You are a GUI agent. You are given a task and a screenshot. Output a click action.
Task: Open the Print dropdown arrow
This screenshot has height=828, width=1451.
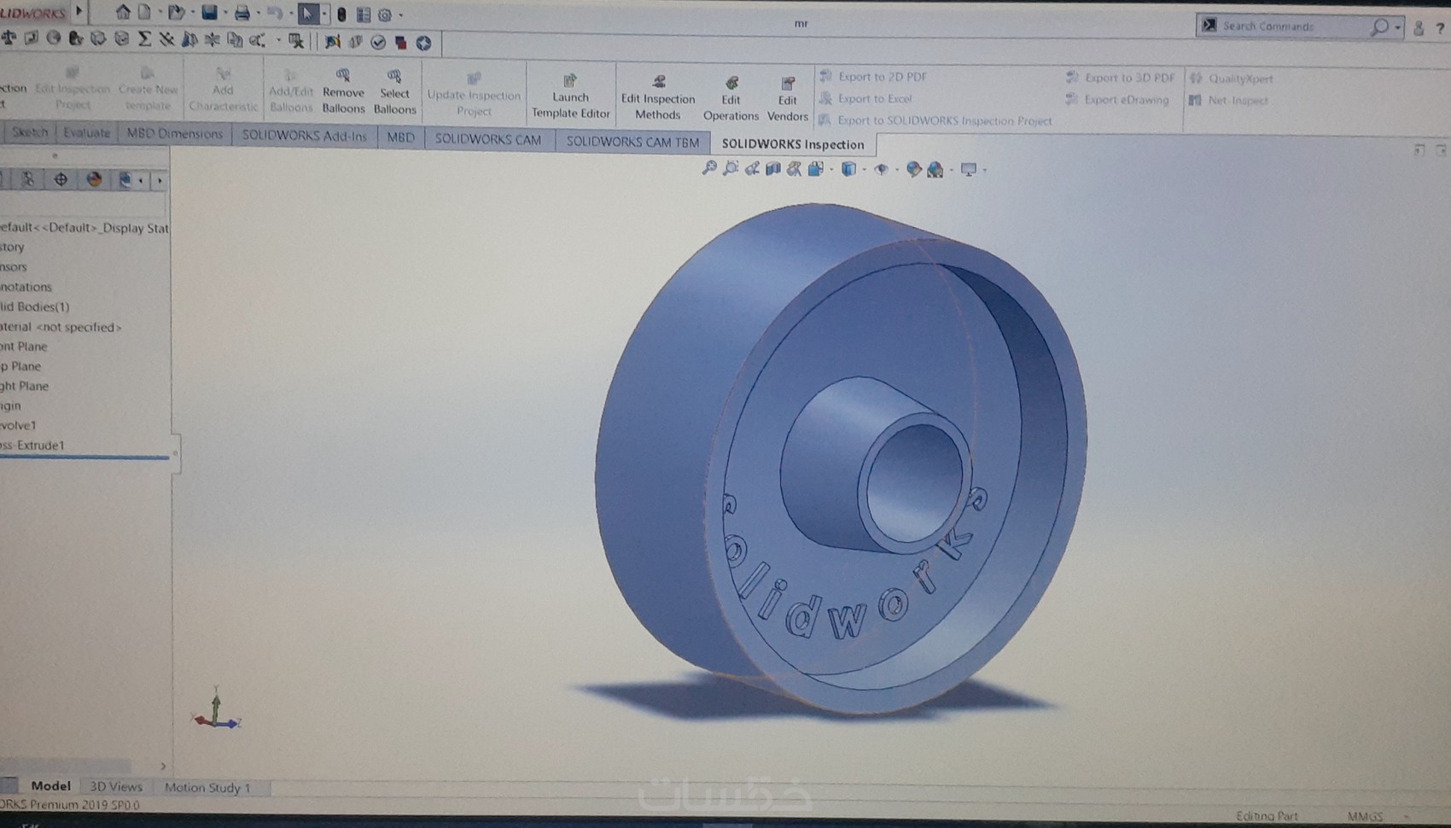coord(258,13)
